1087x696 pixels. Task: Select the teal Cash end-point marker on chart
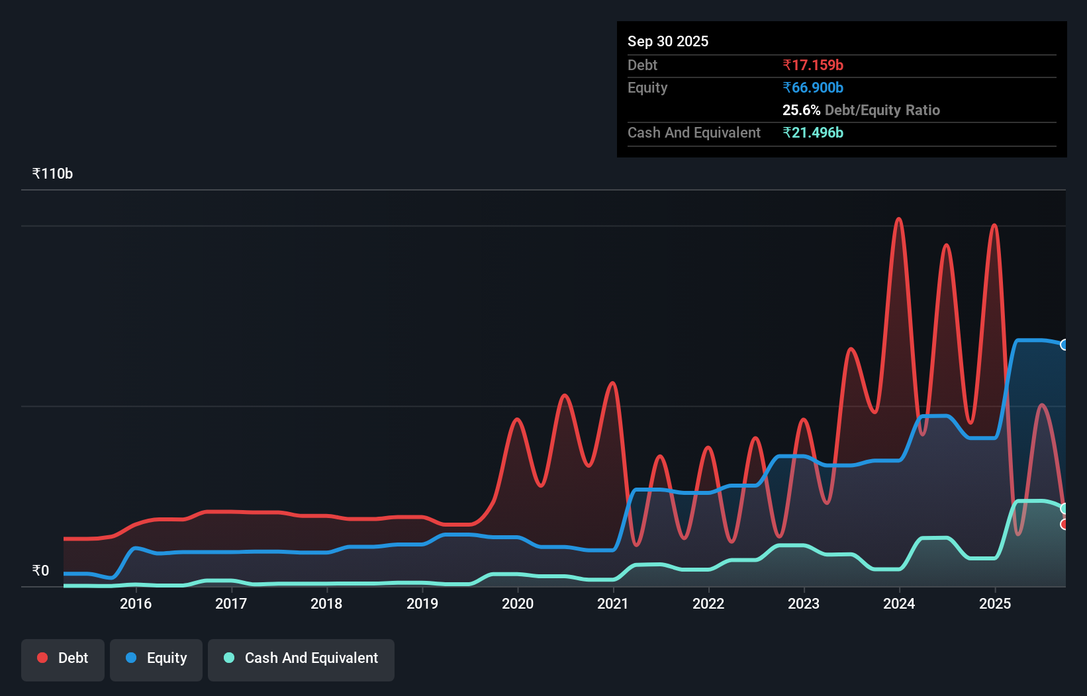pos(1064,509)
